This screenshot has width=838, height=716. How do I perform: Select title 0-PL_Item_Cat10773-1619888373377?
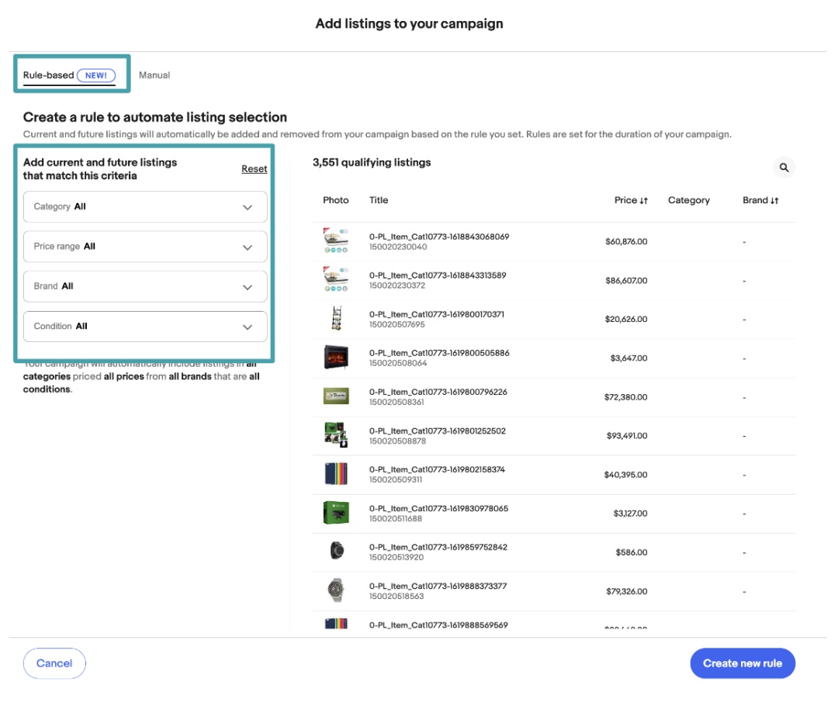pos(438,586)
